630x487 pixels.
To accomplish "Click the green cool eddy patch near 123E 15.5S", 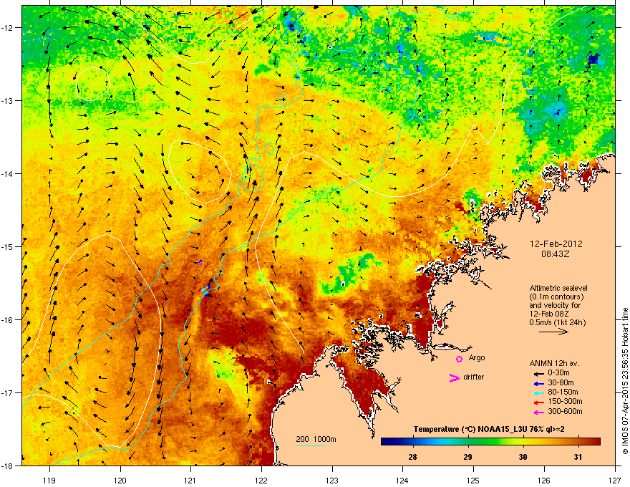I will pos(347,274).
